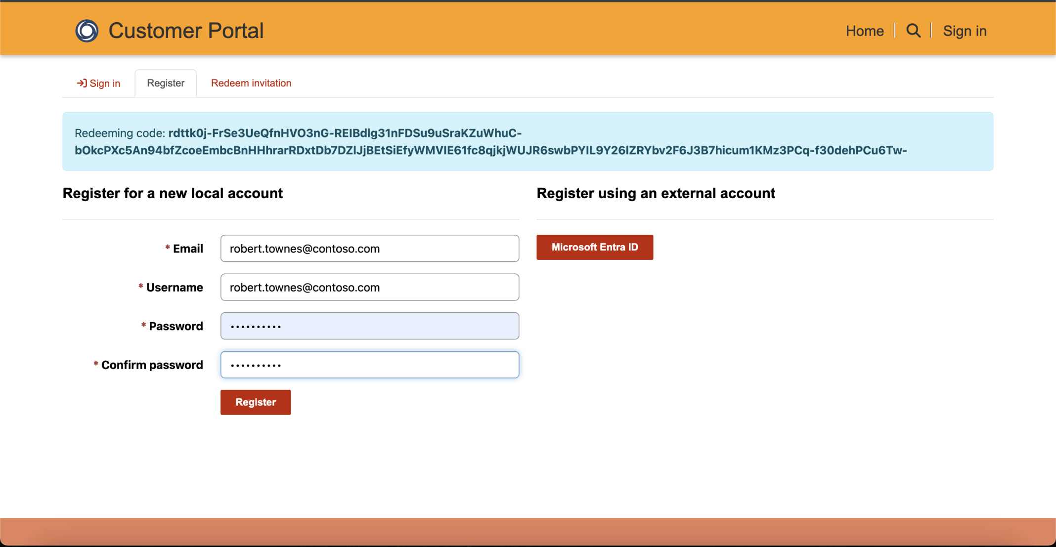Viewport: 1056px width, 547px height.
Task: Click into the Password field
Action: 369,326
